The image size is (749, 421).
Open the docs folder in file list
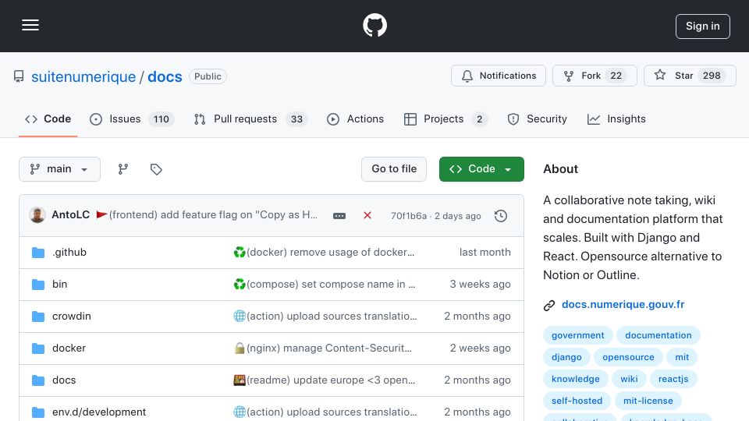64,380
